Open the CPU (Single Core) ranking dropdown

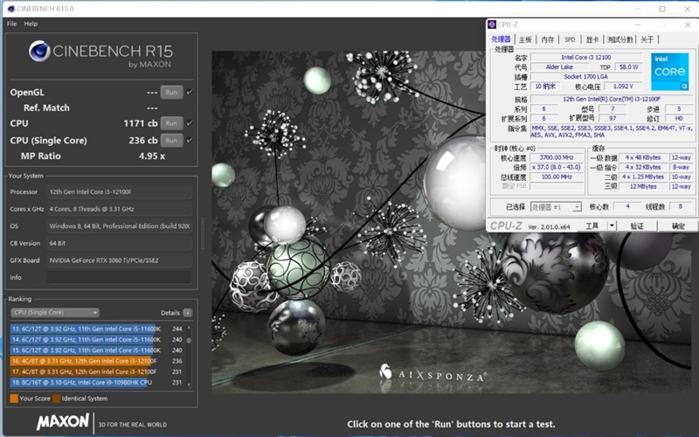pyautogui.click(x=54, y=312)
